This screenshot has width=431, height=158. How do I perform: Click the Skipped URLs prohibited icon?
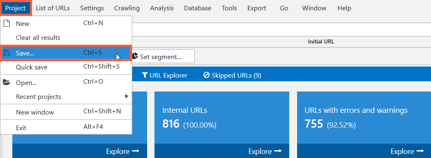click(x=206, y=75)
